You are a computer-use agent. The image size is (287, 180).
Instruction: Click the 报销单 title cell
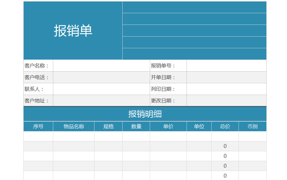[x=73, y=31]
